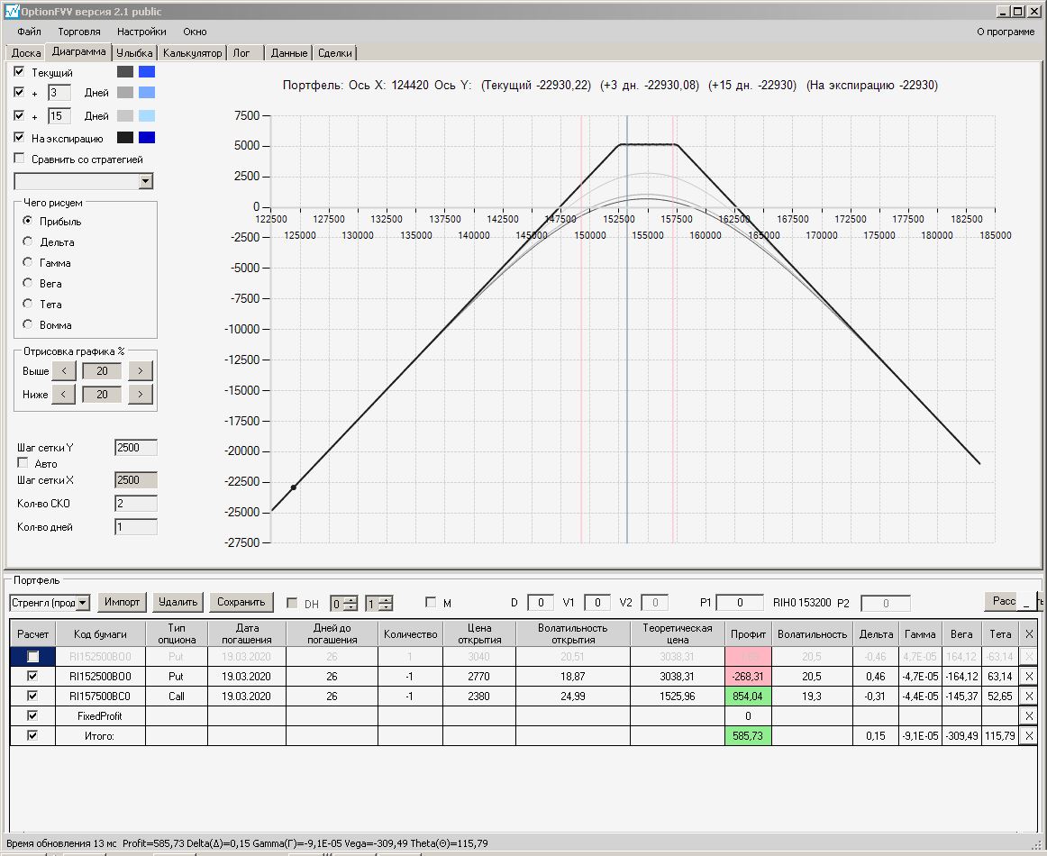Click the X on the FixedProfit row

coord(1029,715)
